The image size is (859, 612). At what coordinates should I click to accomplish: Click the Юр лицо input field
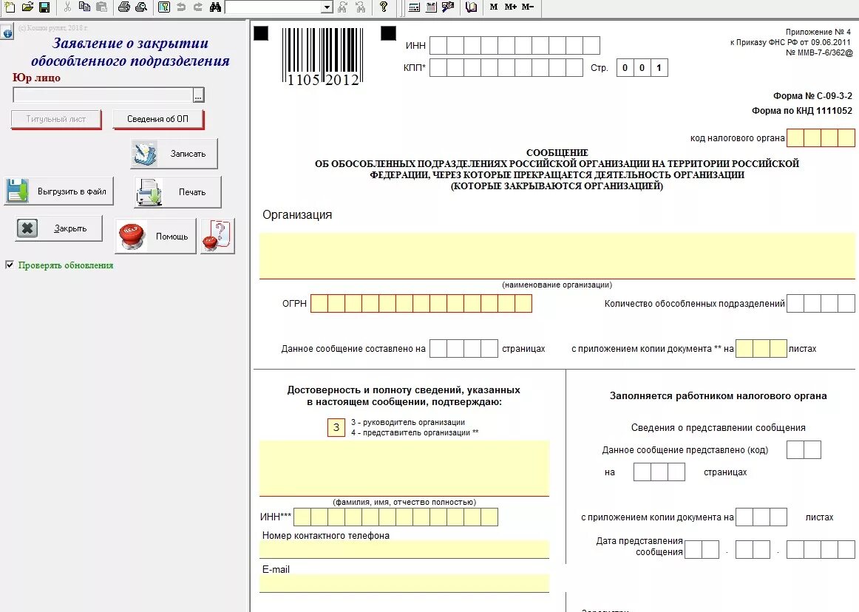tap(103, 95)
